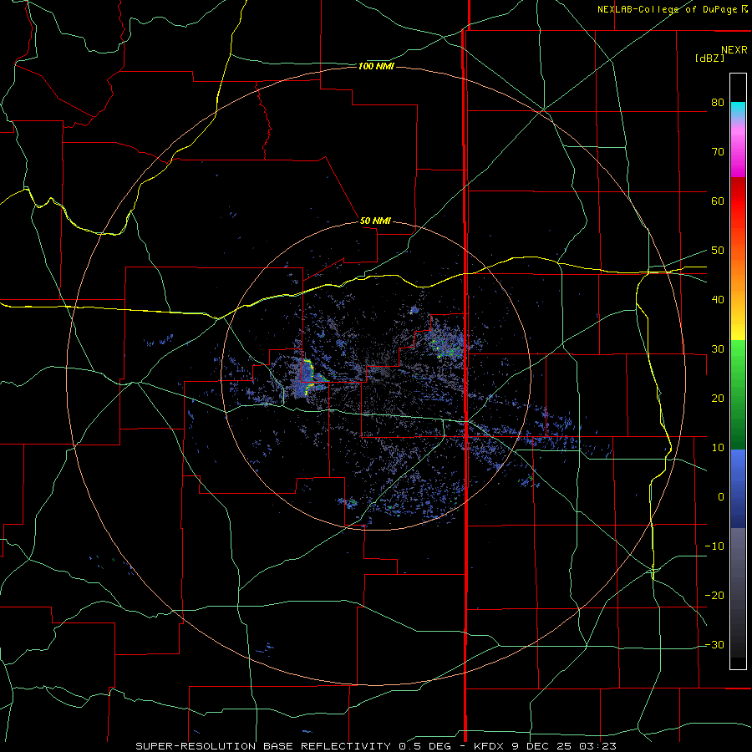The height and width of the screenshot is (752, 752).
Task: Click the '[dBZ]' legend unit label
Action: point(709,58)
